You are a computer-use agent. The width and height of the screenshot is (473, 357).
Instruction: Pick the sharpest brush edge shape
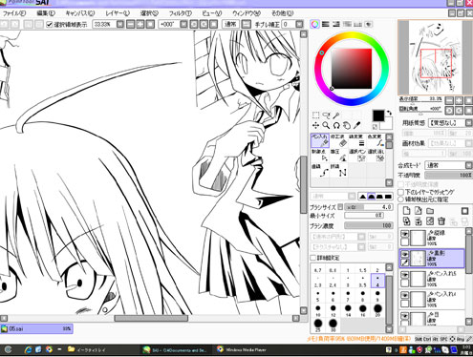point(363,197)
